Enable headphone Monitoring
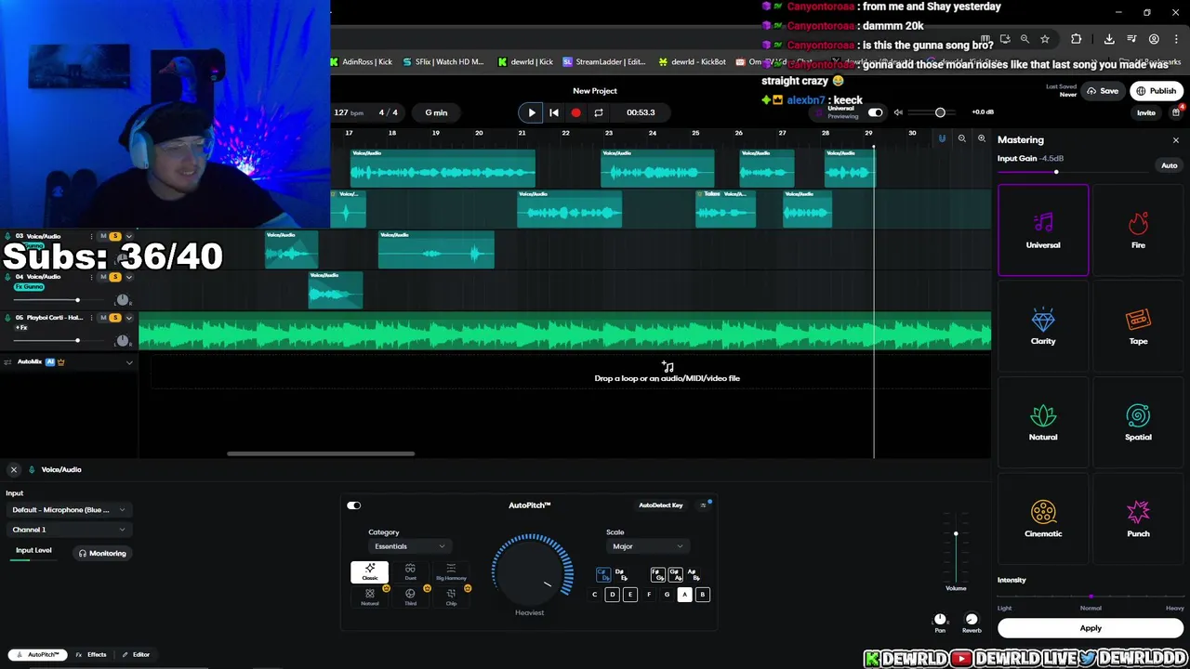 pos(102,554)
